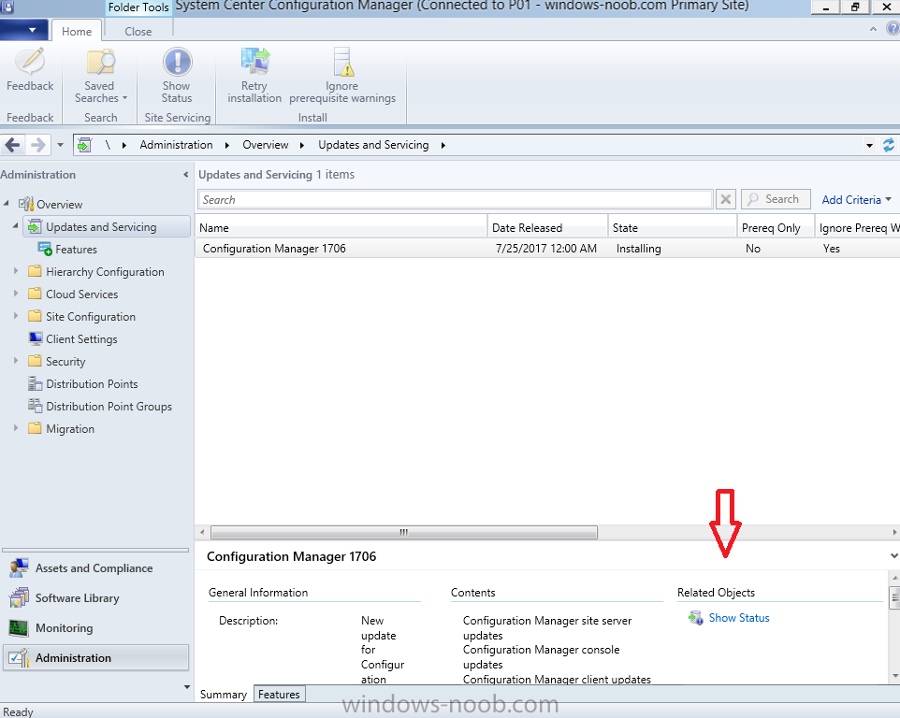Open the workspace list options arrow
900x718 pixels.
(186, 687)
